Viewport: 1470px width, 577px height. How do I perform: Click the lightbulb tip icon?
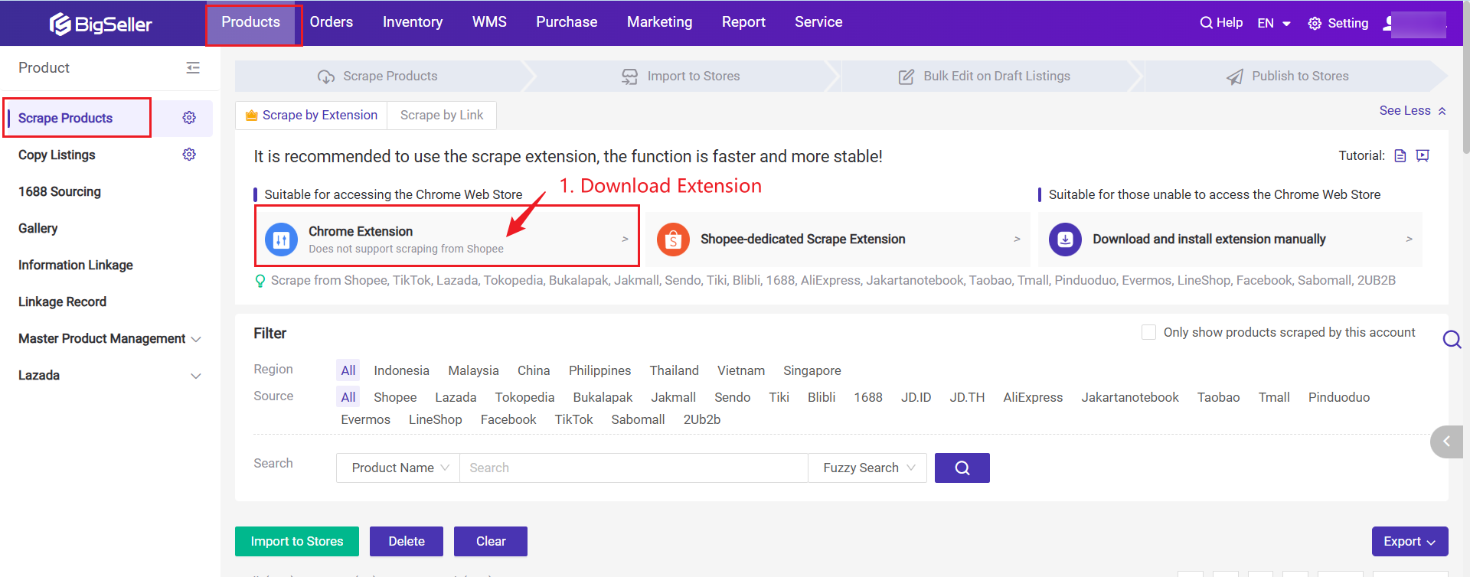click(260, 281)
